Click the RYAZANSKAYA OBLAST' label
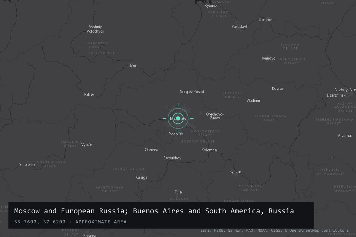This screenshot has height=237, width=356. (x=251, y=188)
